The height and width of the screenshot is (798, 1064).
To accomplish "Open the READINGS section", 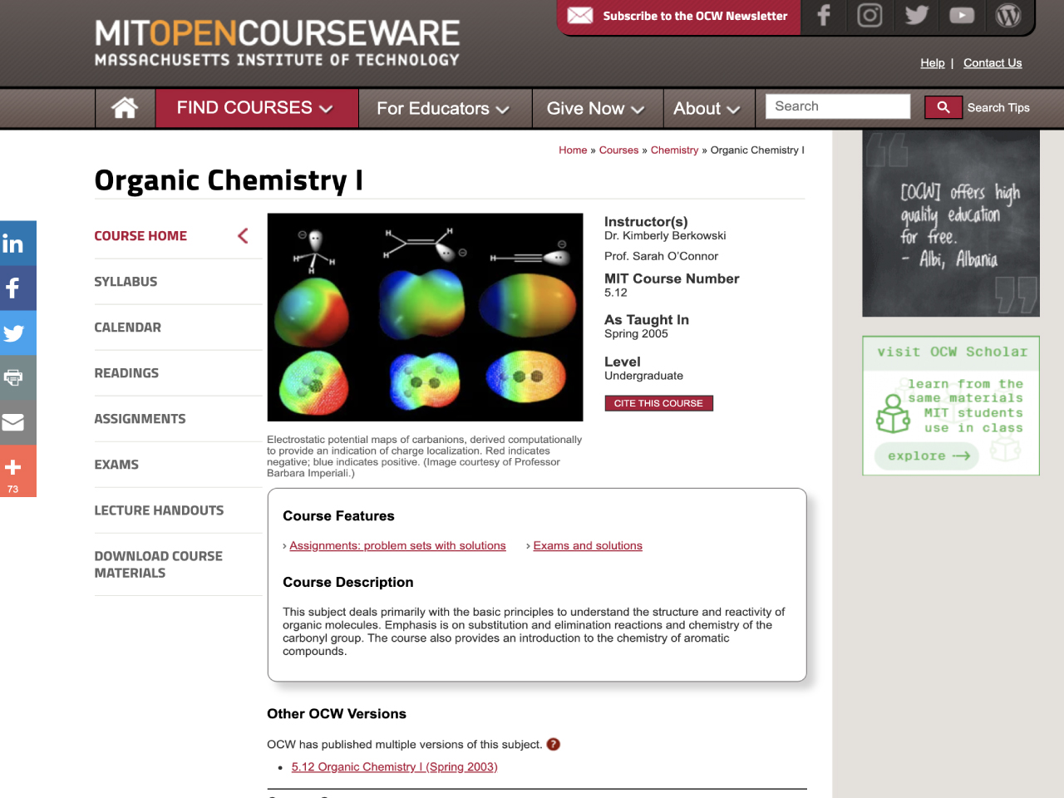I will 126,373.
